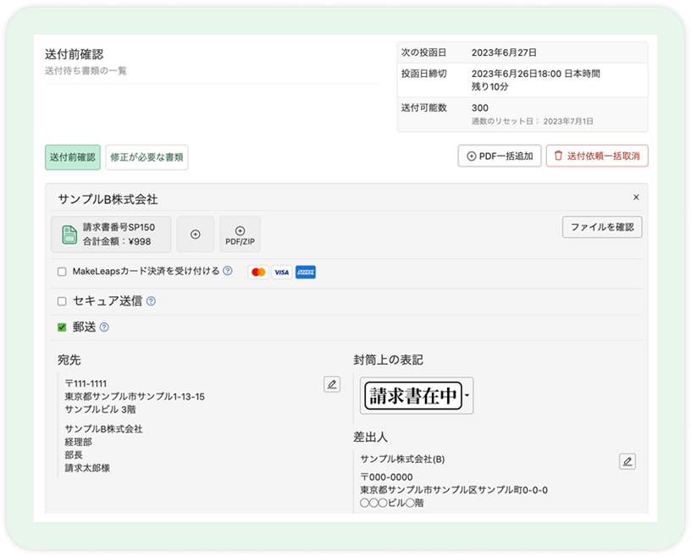
Task: Close the サンプルB株式会社 card
Action: 636,196
